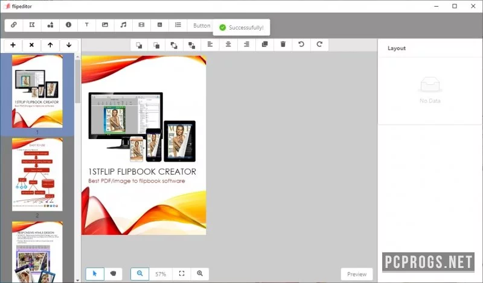The height and width of the screenshot is (283, 483).
Task: Select the Text tool (T)
Action: pyautogui.click(x=87, y=25)
